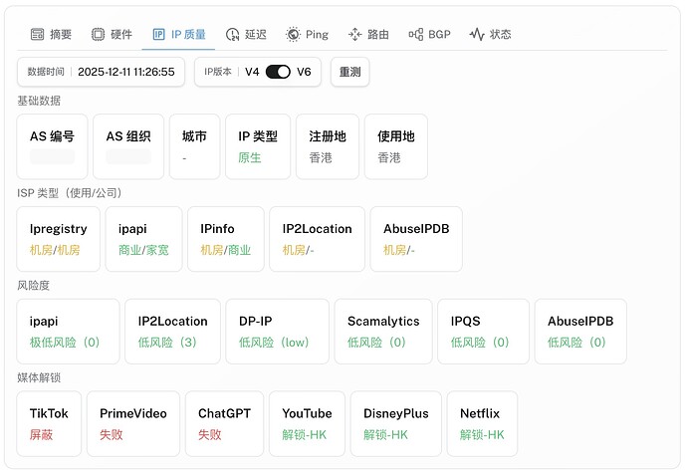Screen dimensions: 687x476
Task: Click the 硬件 chip icon
Action: (x=98, y=34)
